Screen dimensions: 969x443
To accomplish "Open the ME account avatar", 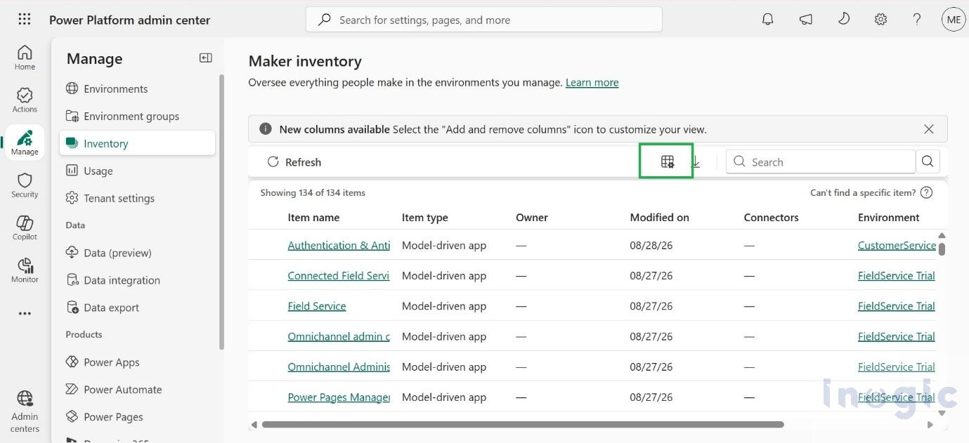I will 954,20.
